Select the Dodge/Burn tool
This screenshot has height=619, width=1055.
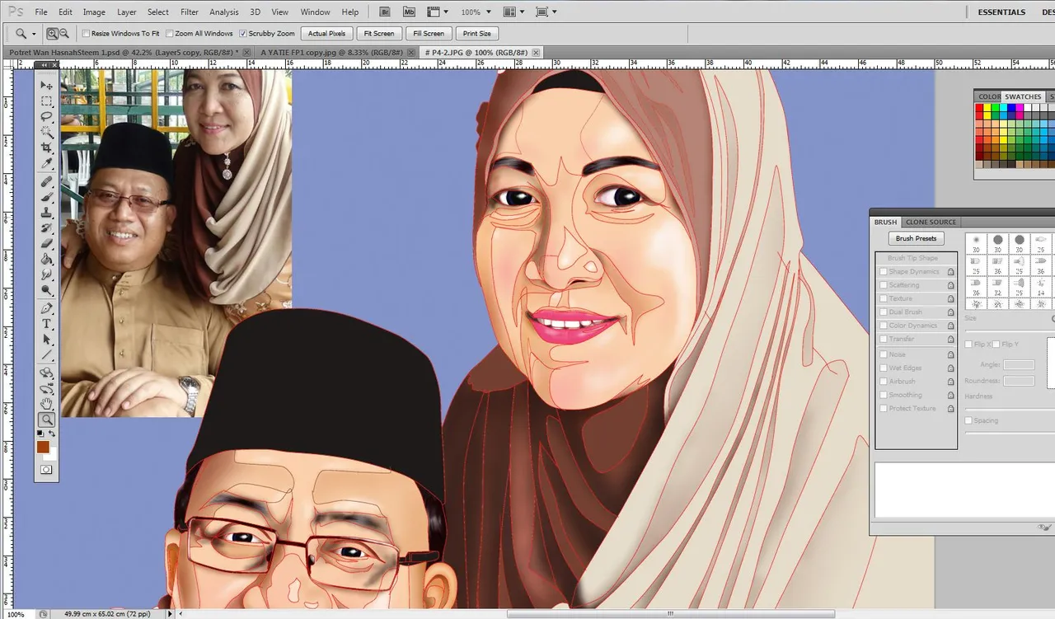[46, 290]
